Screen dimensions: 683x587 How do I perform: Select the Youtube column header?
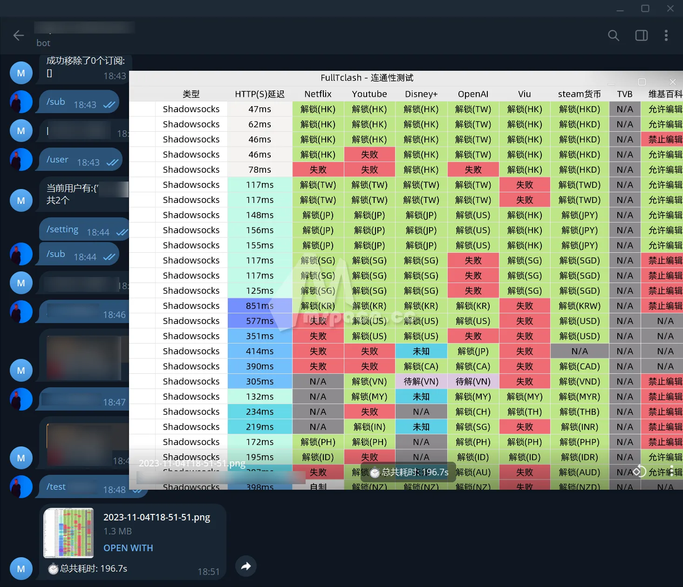[x=369, y=94]
